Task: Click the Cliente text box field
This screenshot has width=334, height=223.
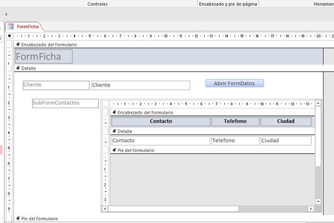Action: 140,85
